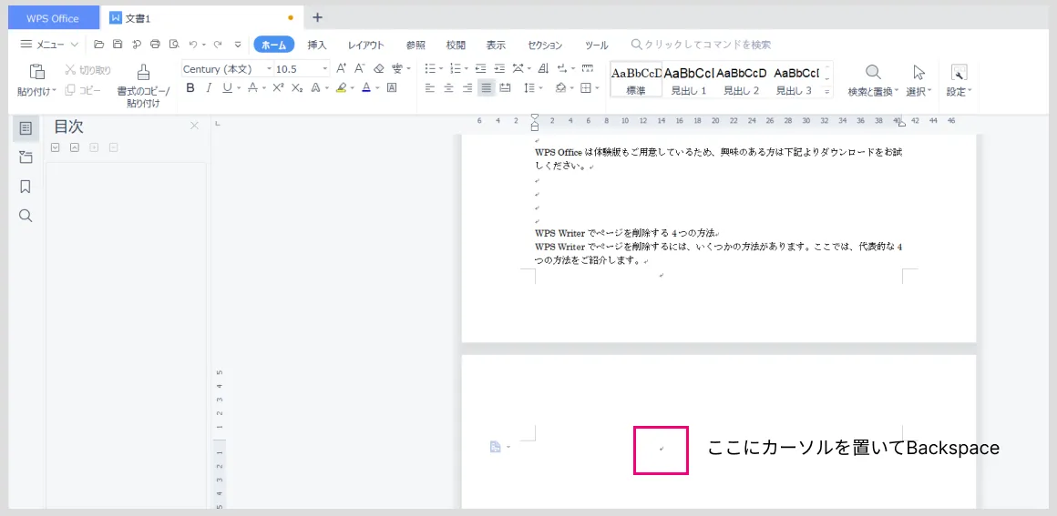Open print preview icon
Viewport: 1057px width, 516px height.
point(174,45)
